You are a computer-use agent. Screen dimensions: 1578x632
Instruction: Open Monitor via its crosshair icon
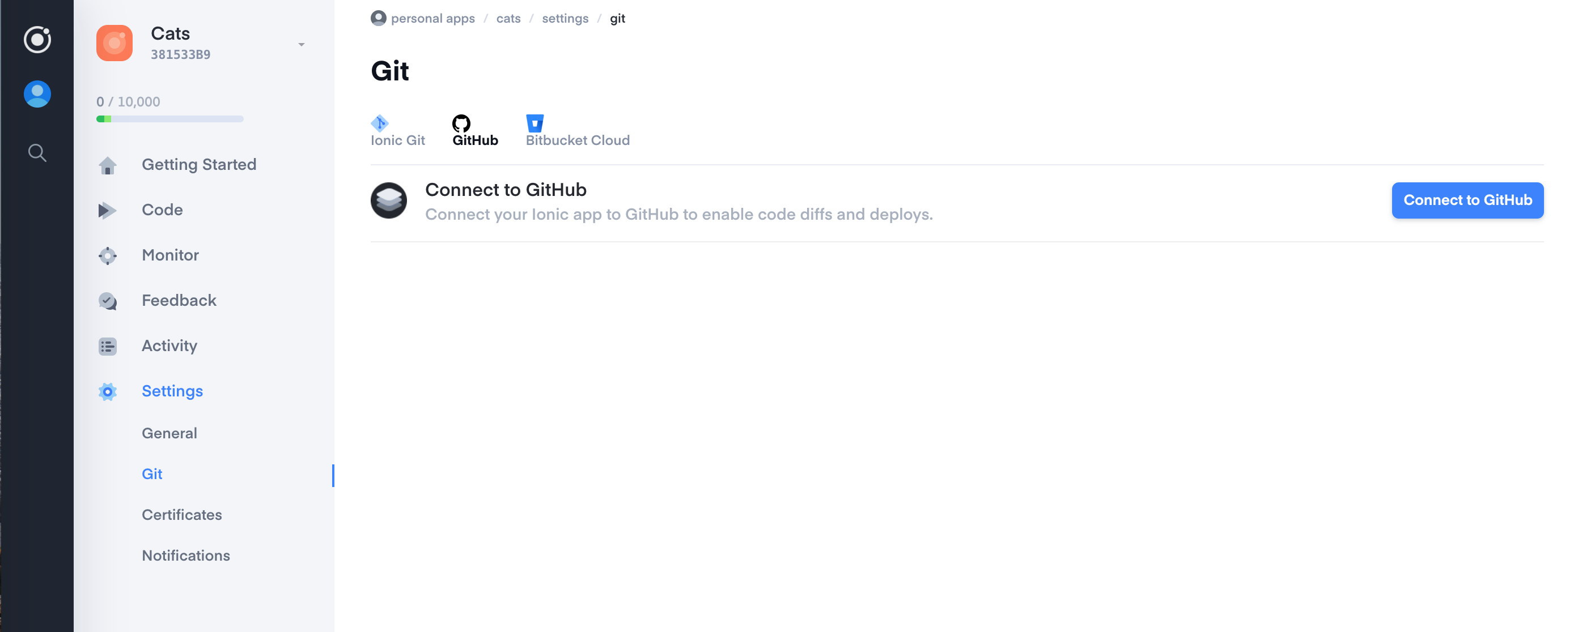tap(107, 255)
